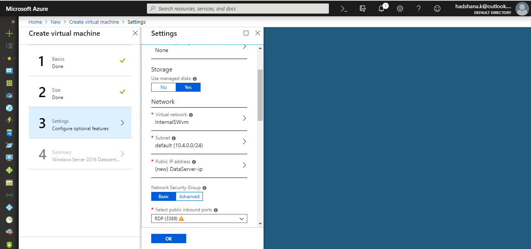Open Load balancers green diamond icon
The image size is (531, 249).
tap(9, 170)
